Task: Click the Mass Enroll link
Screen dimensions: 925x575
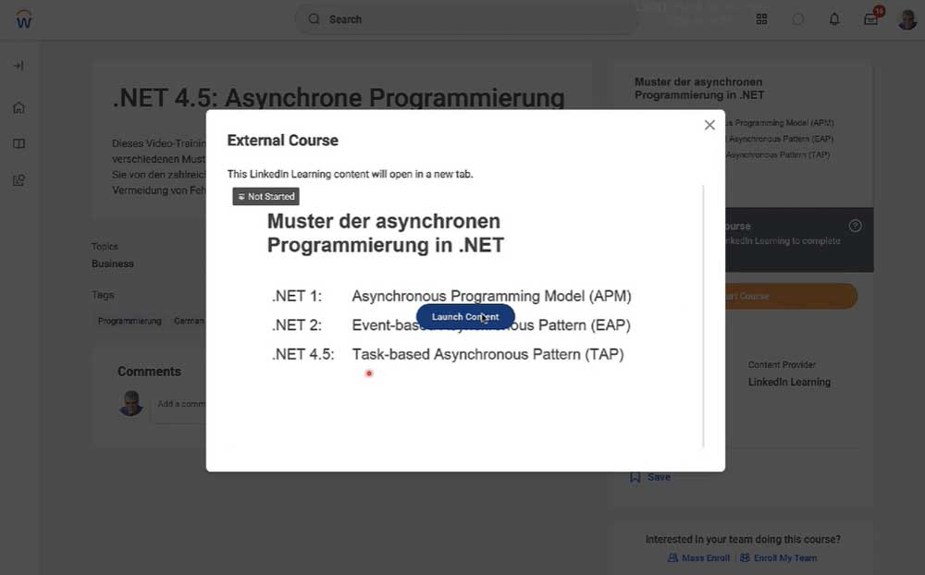Action: (x=706, y=557)
